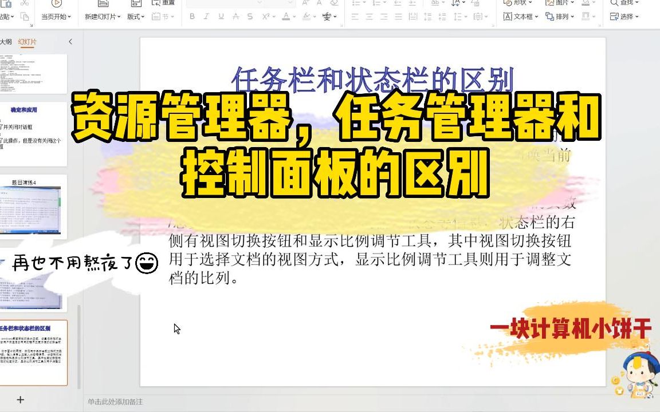Click the 当页开始 button label
This screenshot has height=412, width=660.
coord(54,17)
